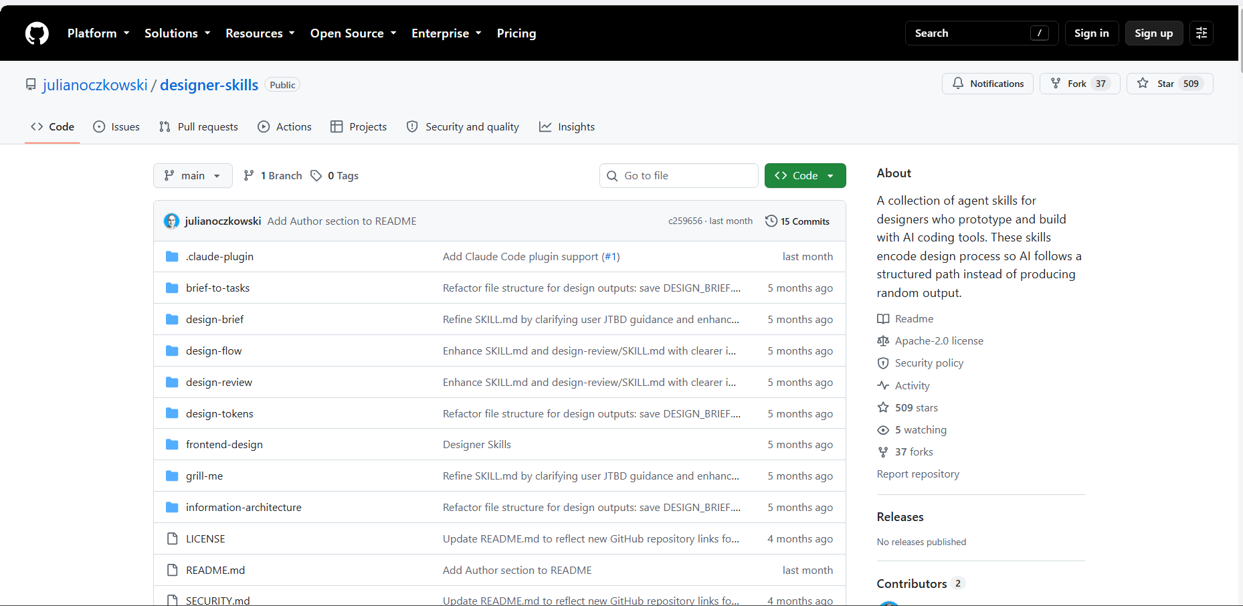
Task: Expand the Platform navigation menu
Action: 98,33
